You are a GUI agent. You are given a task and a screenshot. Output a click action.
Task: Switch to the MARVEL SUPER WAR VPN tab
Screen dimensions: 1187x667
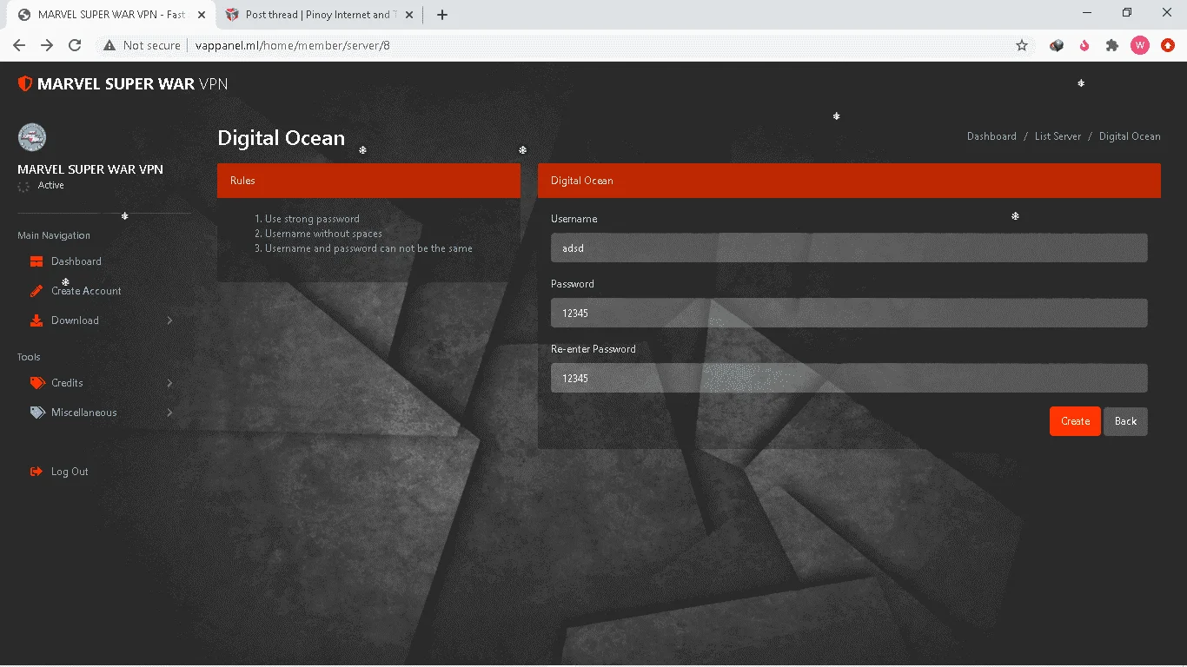coord(109,15)
